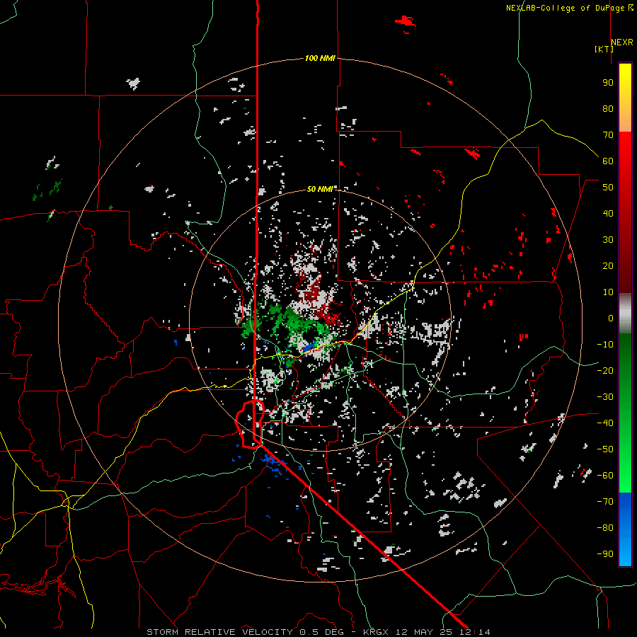Viewport: 637px width, 637px height.
Task: Select the -80 knot scale label
Action: [x=605, y=528]
